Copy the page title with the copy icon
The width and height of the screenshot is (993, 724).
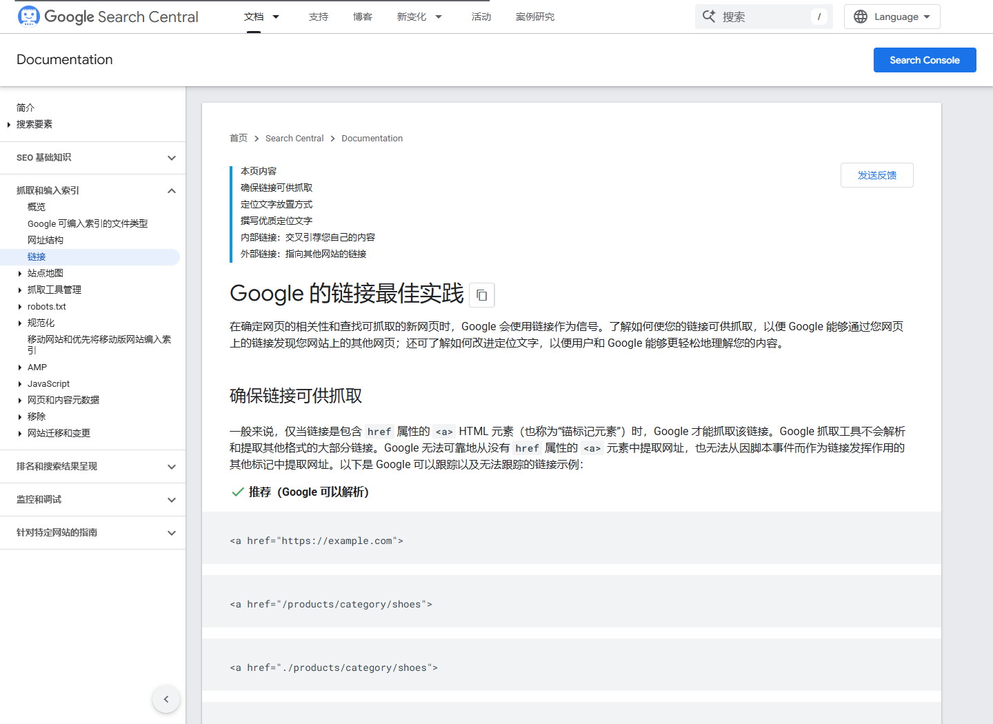tap(482, 295)
